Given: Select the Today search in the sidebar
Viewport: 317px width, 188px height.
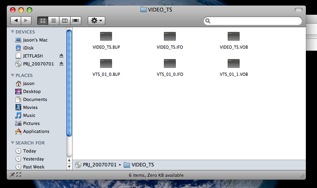Looking at the screenshot, I should pyautogui.click(x=30, y=151).
